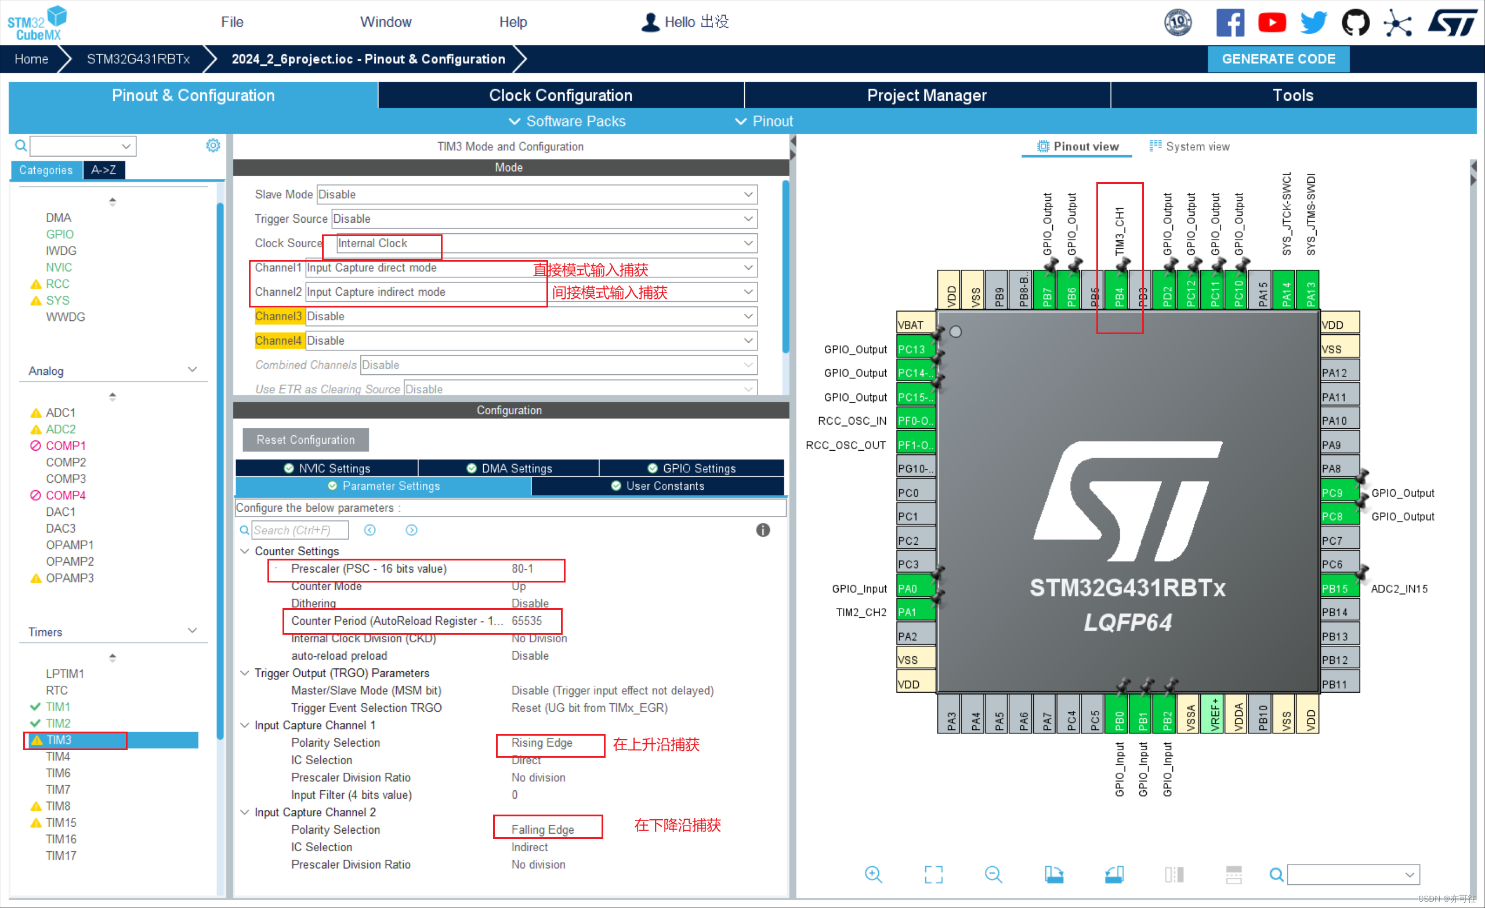Switch to the Clock Configuration tab
The image size is (1485, 908).
pos(560,95)
